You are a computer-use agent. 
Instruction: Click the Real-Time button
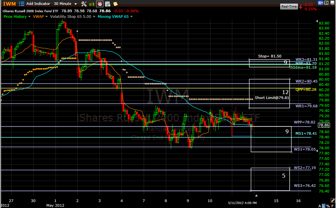[x=289, y=6]
